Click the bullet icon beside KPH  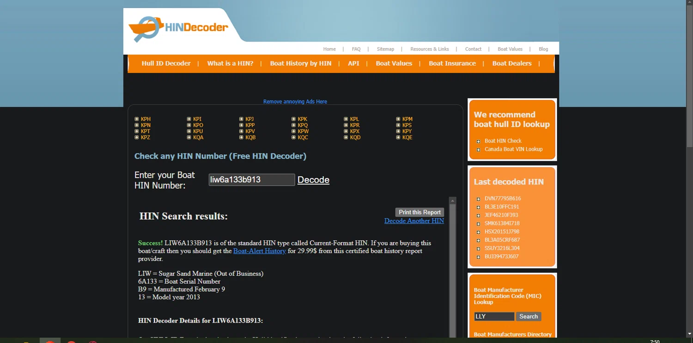[x=137, y=119]
